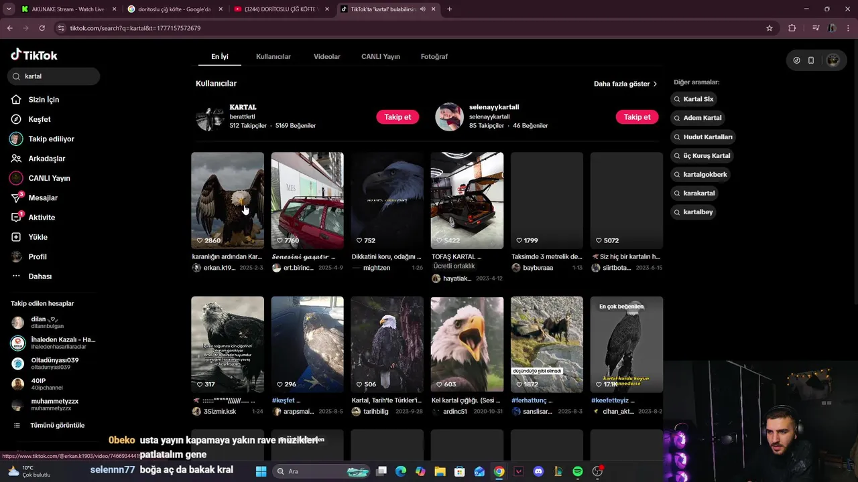Open Microsoft Edge from taskbar
This screenshot has width=858, height=482.
401,471
